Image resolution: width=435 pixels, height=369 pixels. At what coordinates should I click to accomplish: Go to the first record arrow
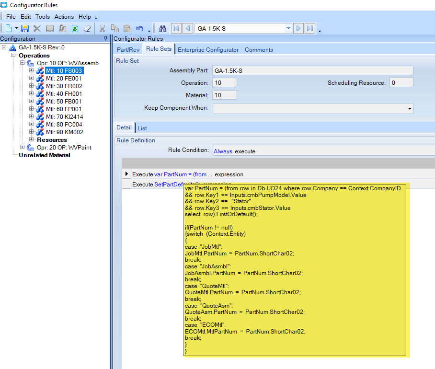click(176, 29)
